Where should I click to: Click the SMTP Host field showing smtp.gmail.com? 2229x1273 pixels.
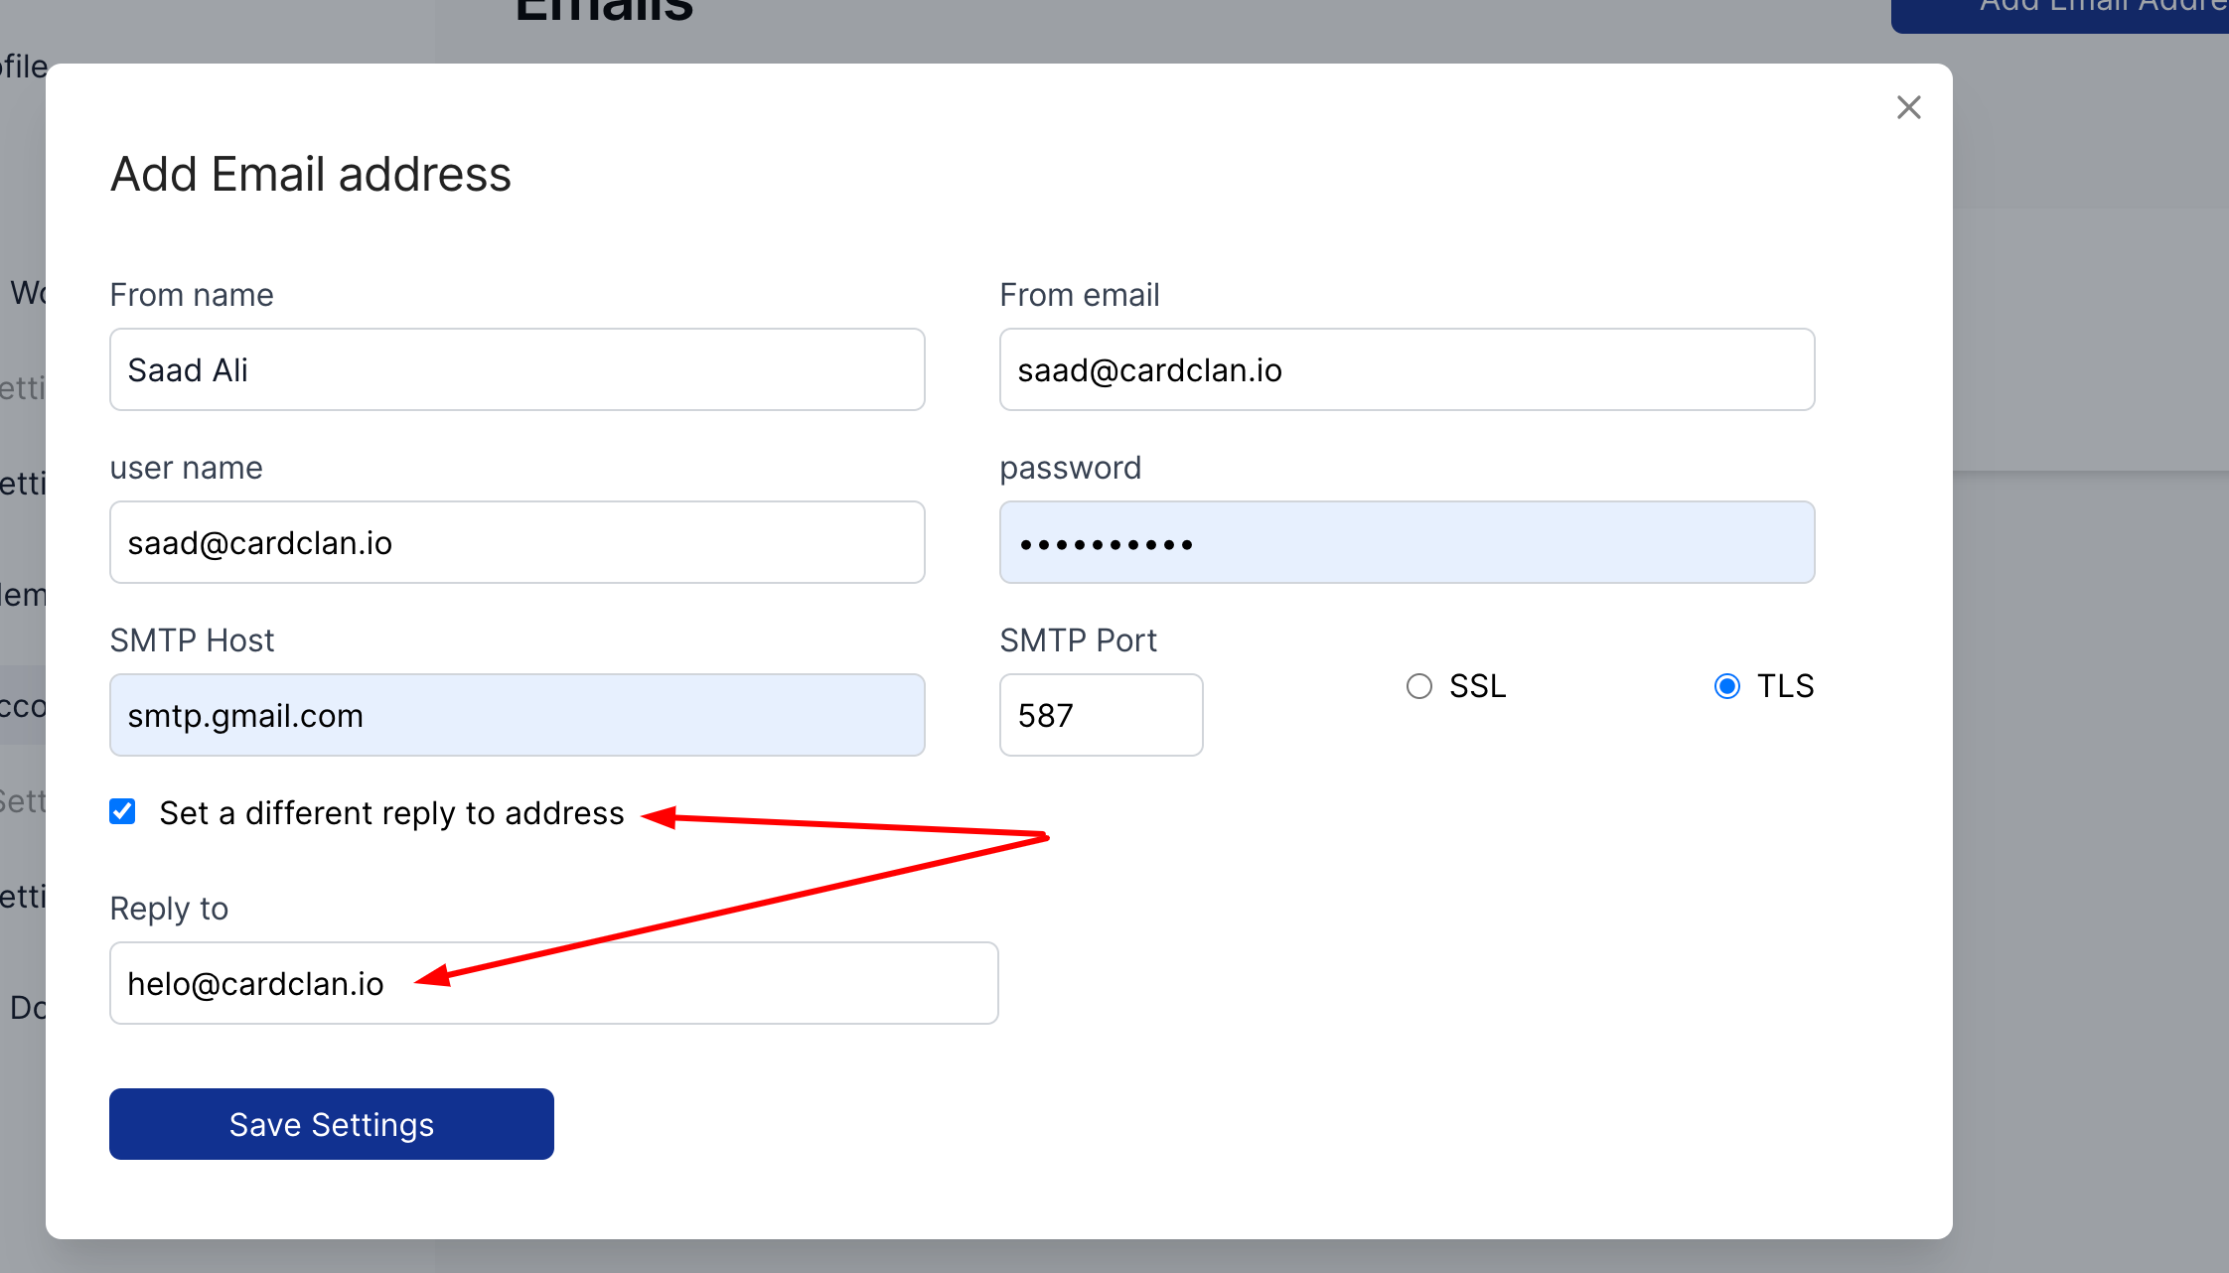(x=517, y=714)
